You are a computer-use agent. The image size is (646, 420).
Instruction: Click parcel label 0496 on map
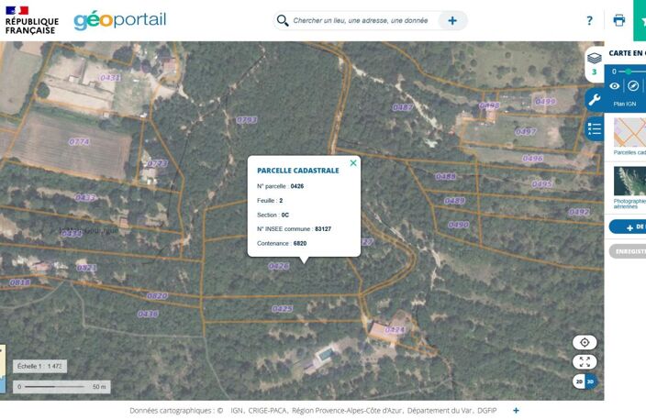(533, 158)
